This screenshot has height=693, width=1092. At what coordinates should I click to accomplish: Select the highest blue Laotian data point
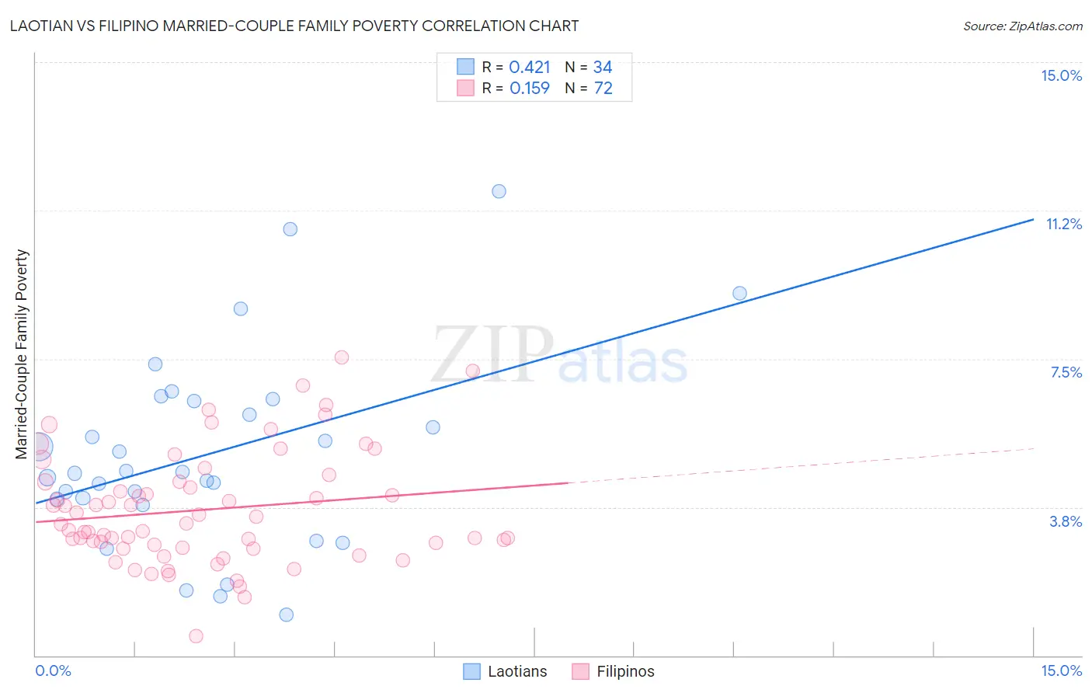tap(499, 191)
